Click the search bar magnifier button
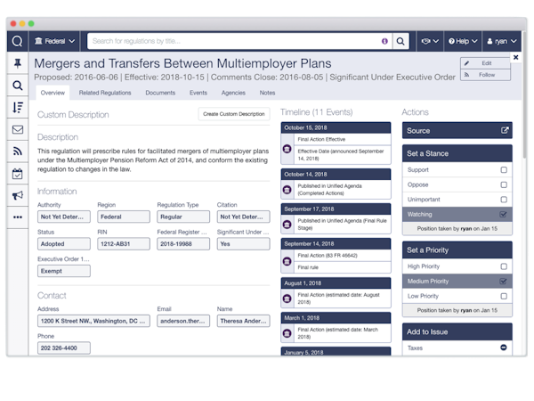 (400, 41)
